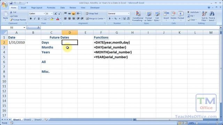Switch to Sheet2 tab

click(28, 120)
